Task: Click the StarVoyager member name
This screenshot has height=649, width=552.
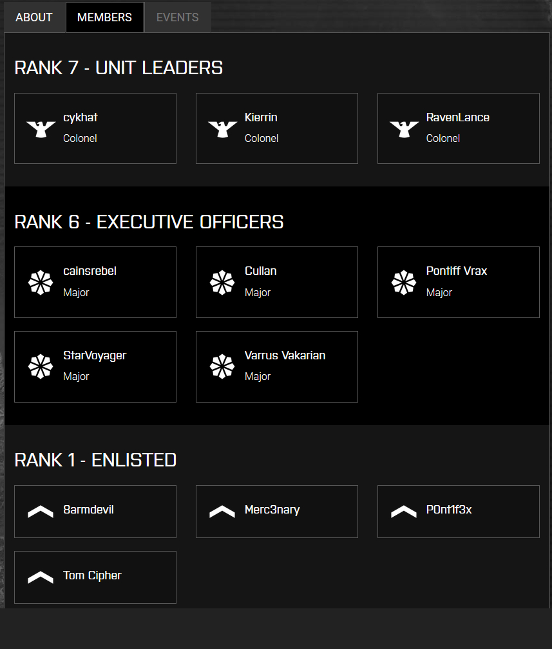Action: coord(95,355)
